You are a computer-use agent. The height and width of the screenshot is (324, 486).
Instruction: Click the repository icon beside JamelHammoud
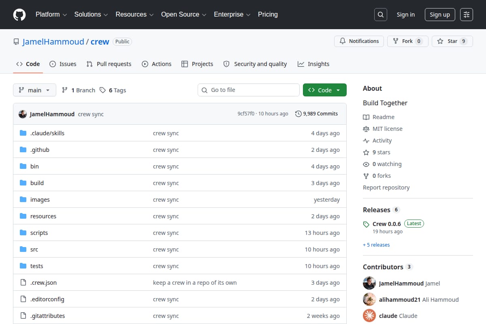16,42
